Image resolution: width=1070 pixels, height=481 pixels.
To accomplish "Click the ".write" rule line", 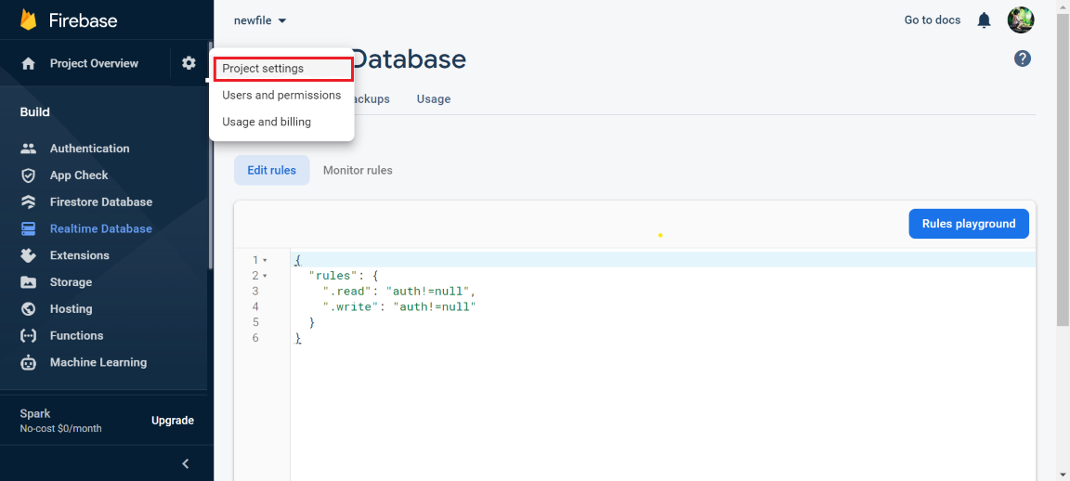I will (x=399, y=306).
